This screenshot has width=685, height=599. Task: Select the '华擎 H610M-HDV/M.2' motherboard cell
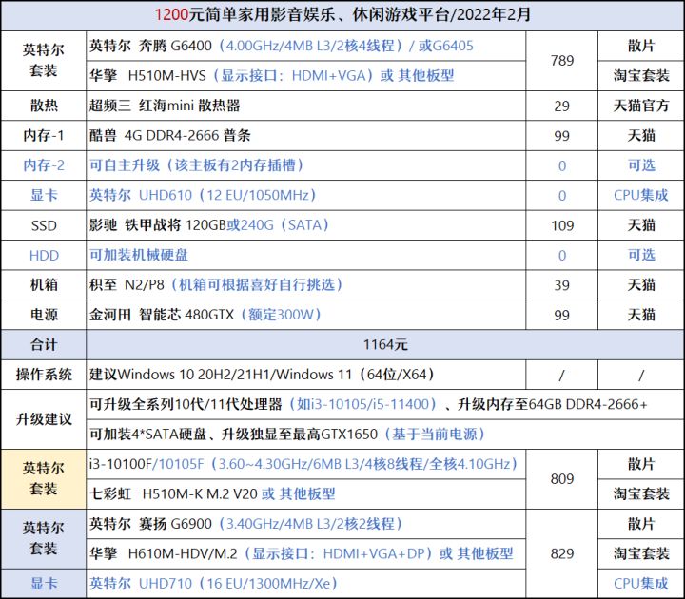[x=305, y=554]
